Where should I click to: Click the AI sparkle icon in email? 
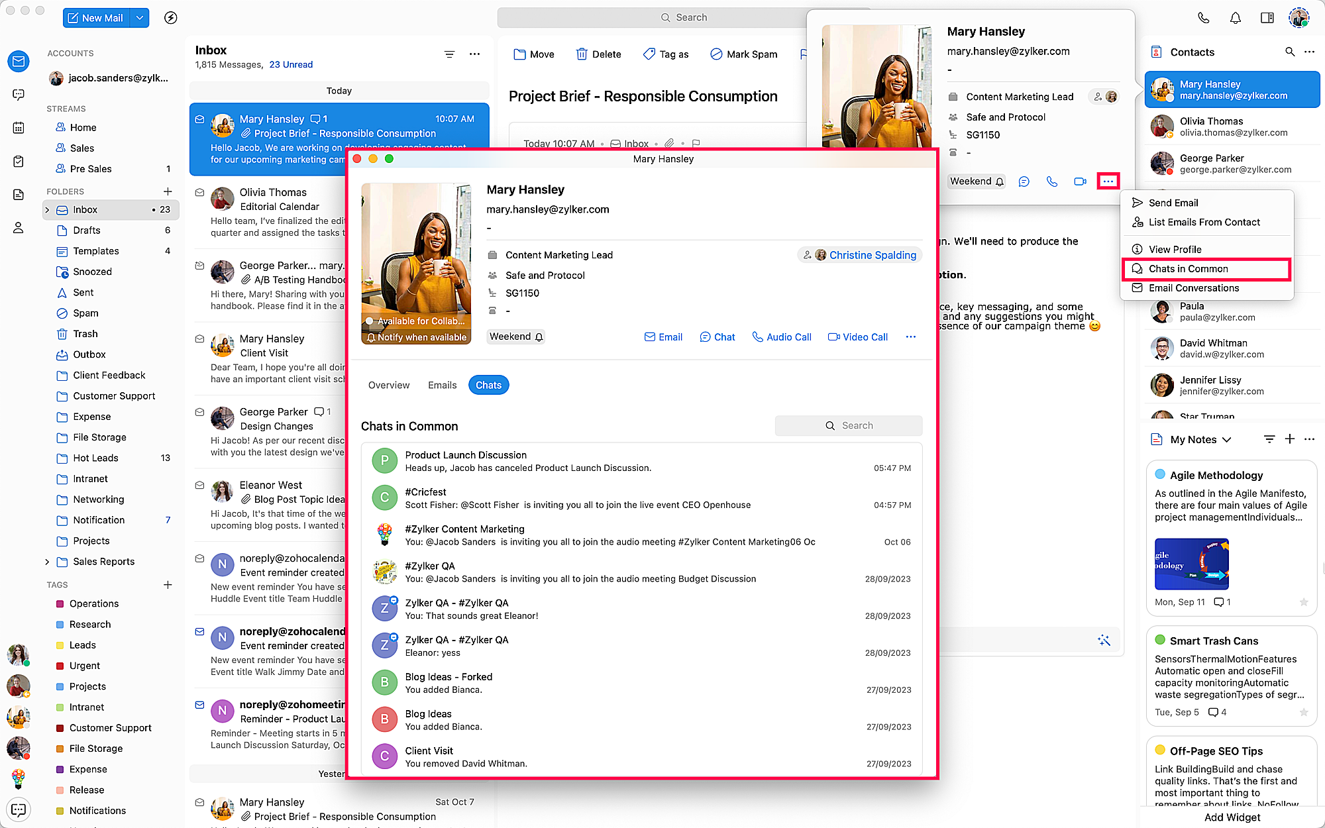point(1103,640)
